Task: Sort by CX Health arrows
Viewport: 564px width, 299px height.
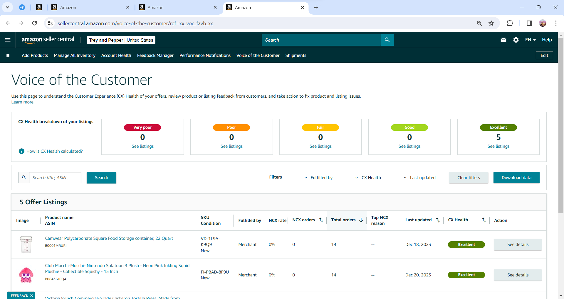Action: [484, 220]
